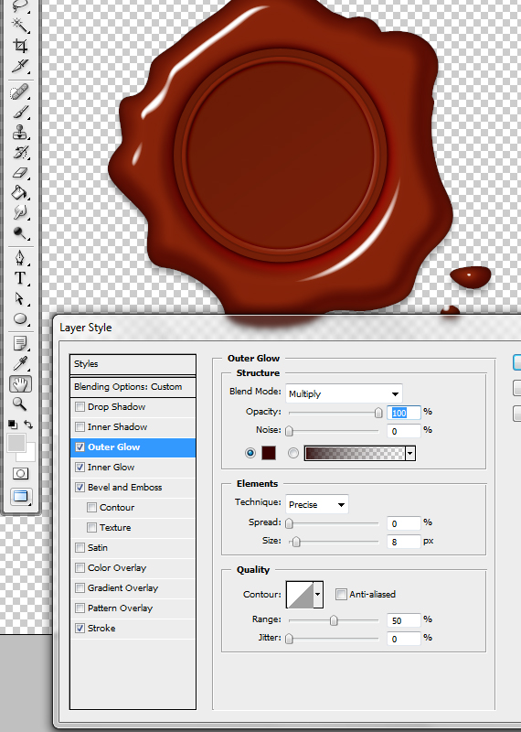Select the Magic Wand tool
This screenshot has width=521, height=732.
pos(19,24)
